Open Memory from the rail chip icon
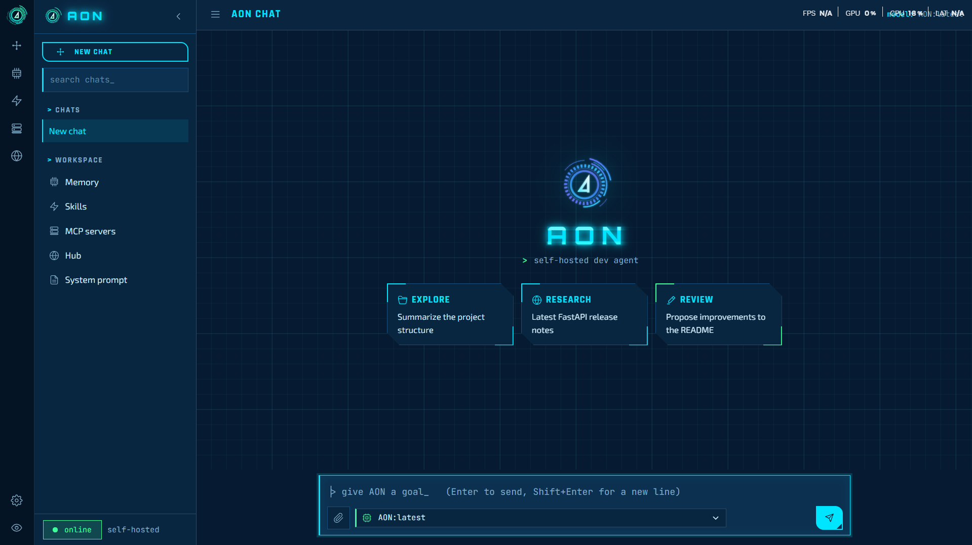Screen dimensions: 972x545 (17, 73)
